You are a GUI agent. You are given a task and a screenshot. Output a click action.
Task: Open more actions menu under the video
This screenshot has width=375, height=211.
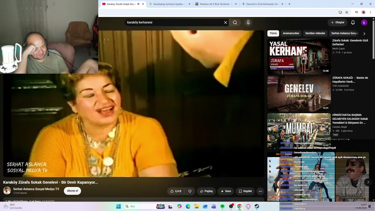(x=260, y=191)
